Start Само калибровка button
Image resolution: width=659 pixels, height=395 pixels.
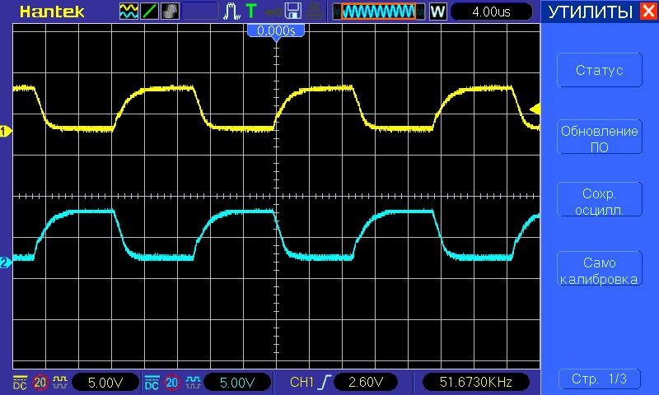600,268
